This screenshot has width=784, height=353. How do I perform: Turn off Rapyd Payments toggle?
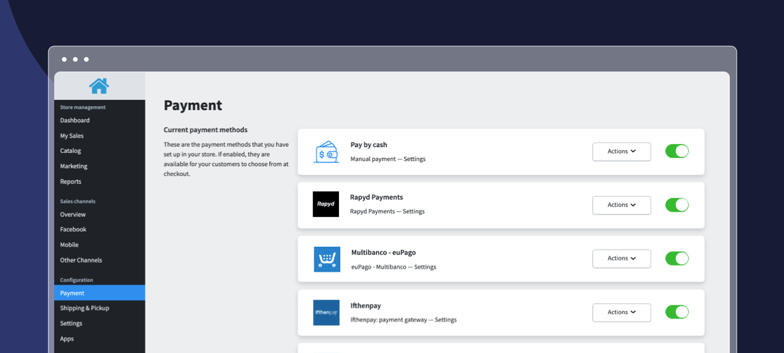677,205
